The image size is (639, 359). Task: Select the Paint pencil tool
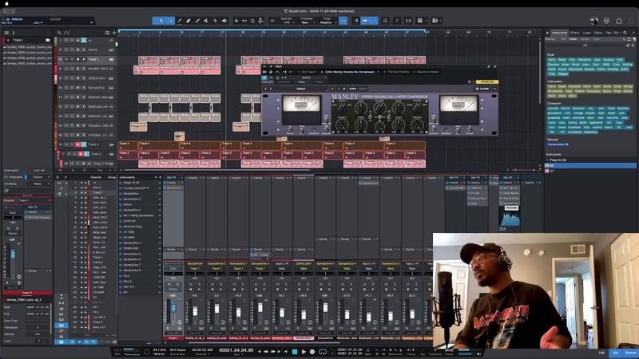[x=197, y=21]
